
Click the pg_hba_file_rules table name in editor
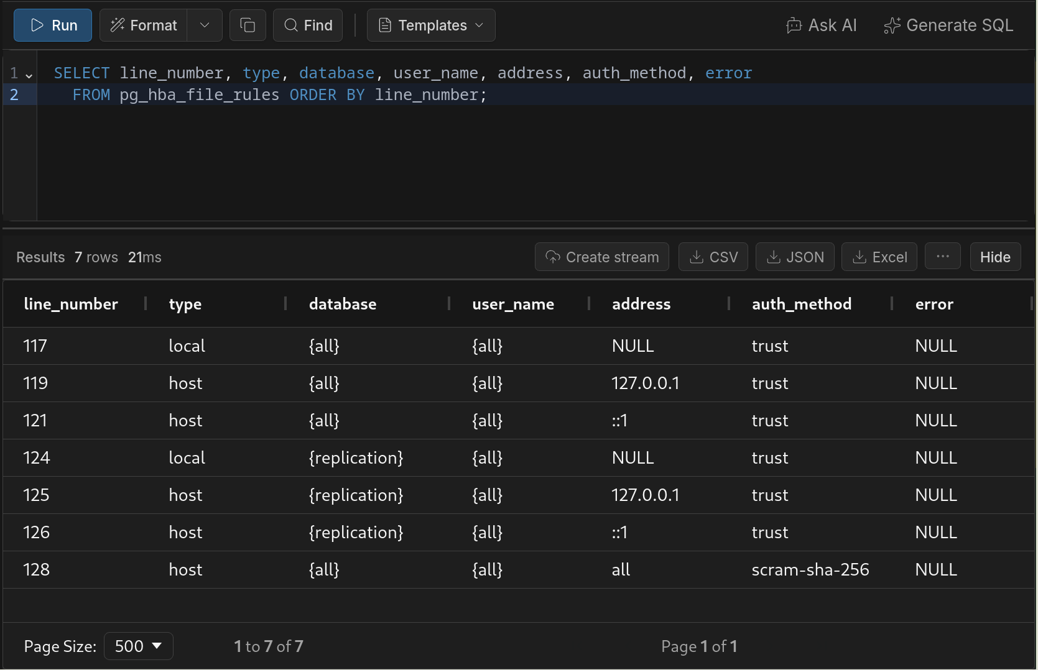point(200,95)
